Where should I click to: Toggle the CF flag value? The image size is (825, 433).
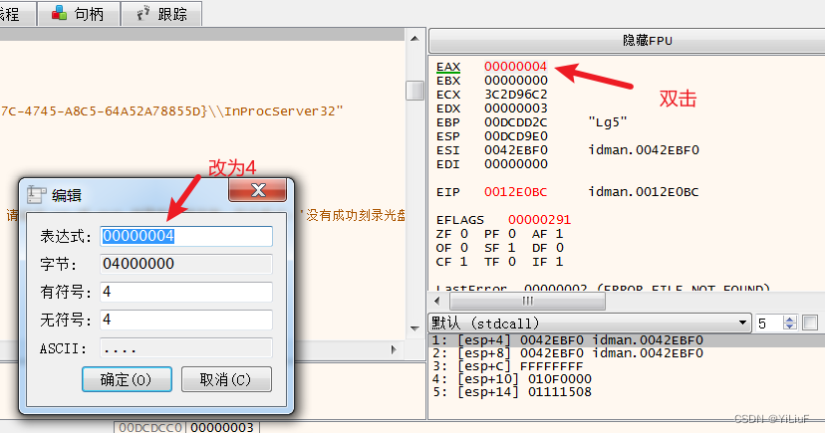click(x=464, y=262)
